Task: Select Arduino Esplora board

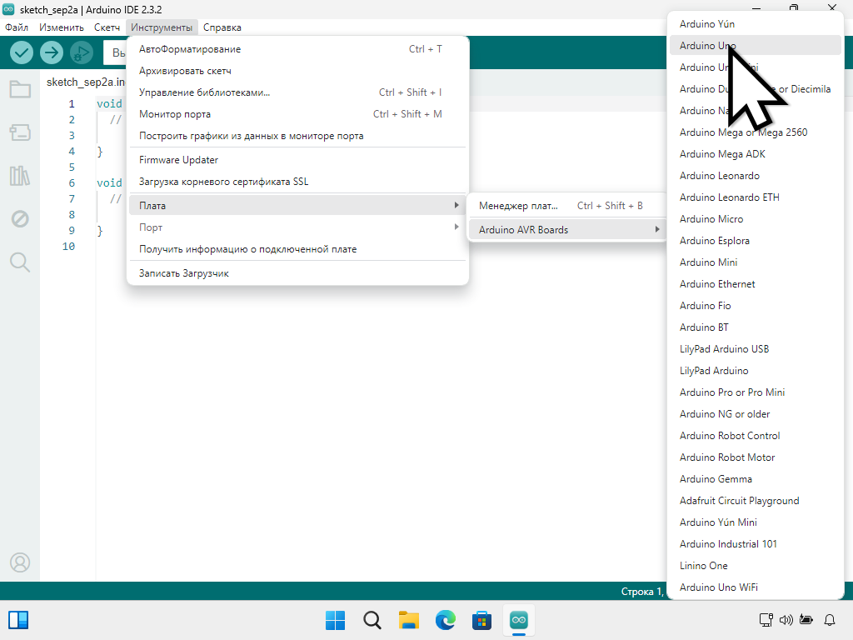Action: pos(756,241)
